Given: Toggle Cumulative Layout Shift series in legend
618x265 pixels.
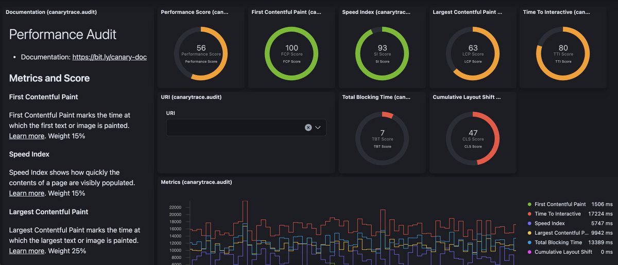Looking at the screenshot, I should tap(563, 252).
